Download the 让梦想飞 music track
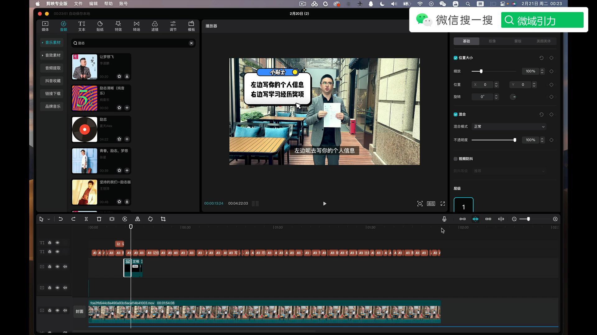The image size is (597, 335). (127, 76)
